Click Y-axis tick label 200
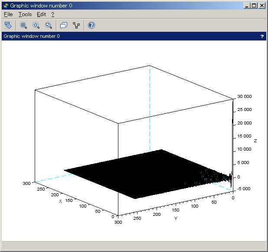 [x=157, y=214]
